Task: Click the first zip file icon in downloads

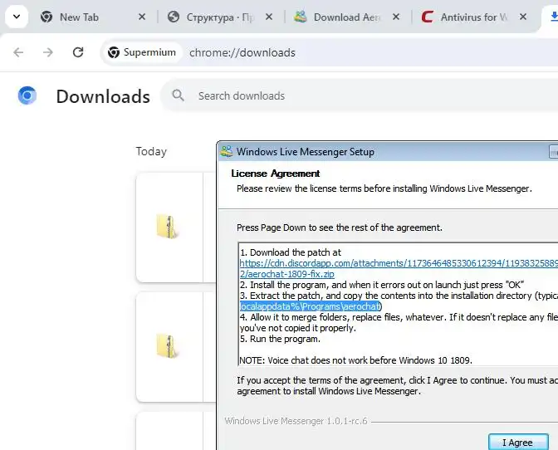Action: 167,226
